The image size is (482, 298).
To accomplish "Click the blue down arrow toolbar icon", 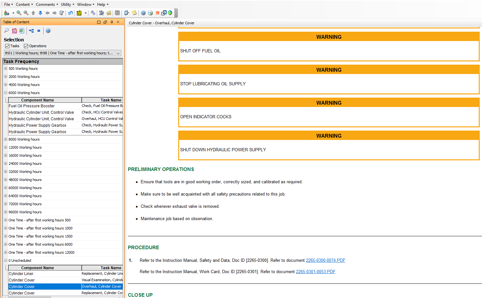I will tap(40, 13).
